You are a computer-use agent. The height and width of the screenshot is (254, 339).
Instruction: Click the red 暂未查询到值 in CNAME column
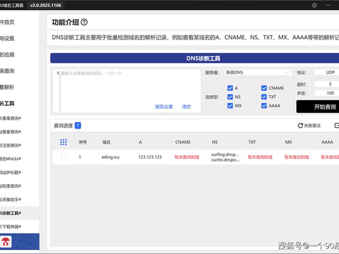click(x=187, y=157)
